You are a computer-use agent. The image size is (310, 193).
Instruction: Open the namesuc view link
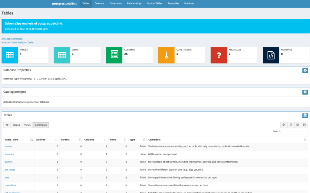pyautogui.click(x=9, y=154)
